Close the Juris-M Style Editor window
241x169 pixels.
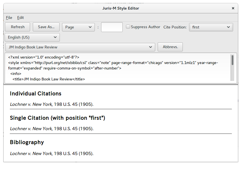tap(233, 8)
